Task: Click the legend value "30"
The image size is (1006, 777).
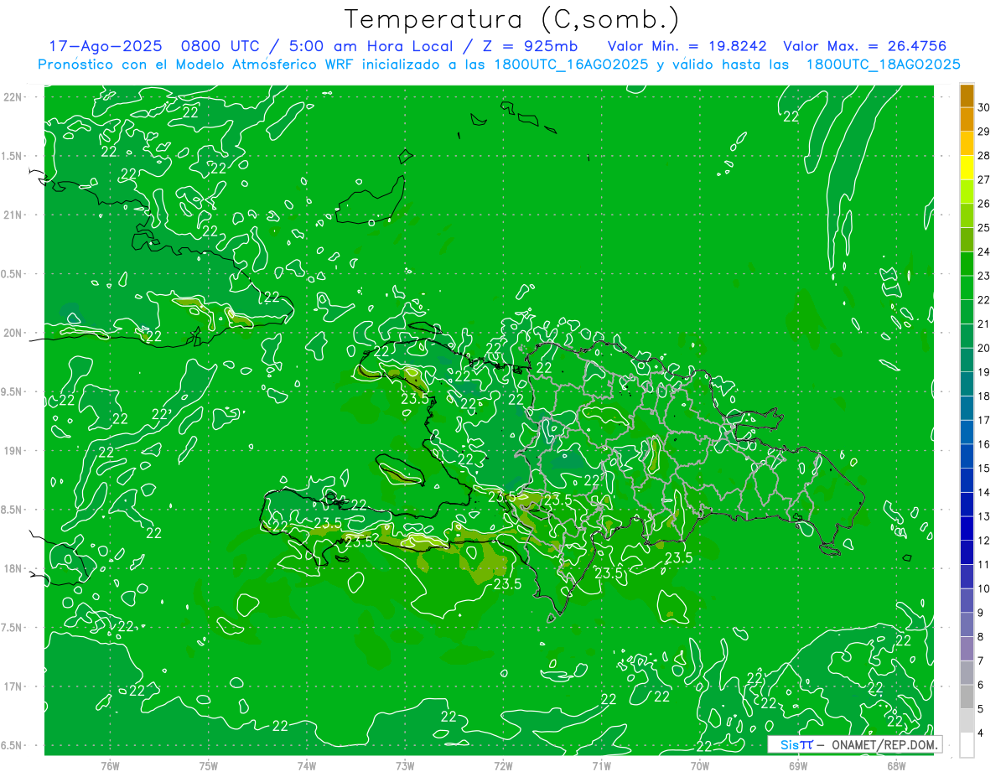Action: pos(984,107)
